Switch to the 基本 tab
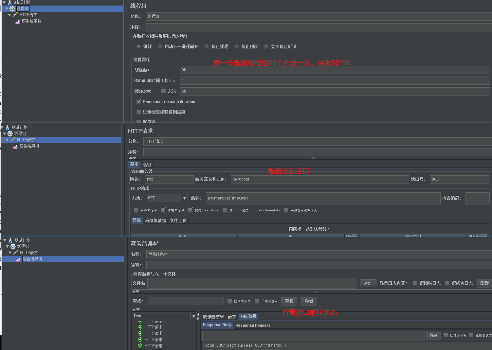The image size is (492, 350). (134, 164)
